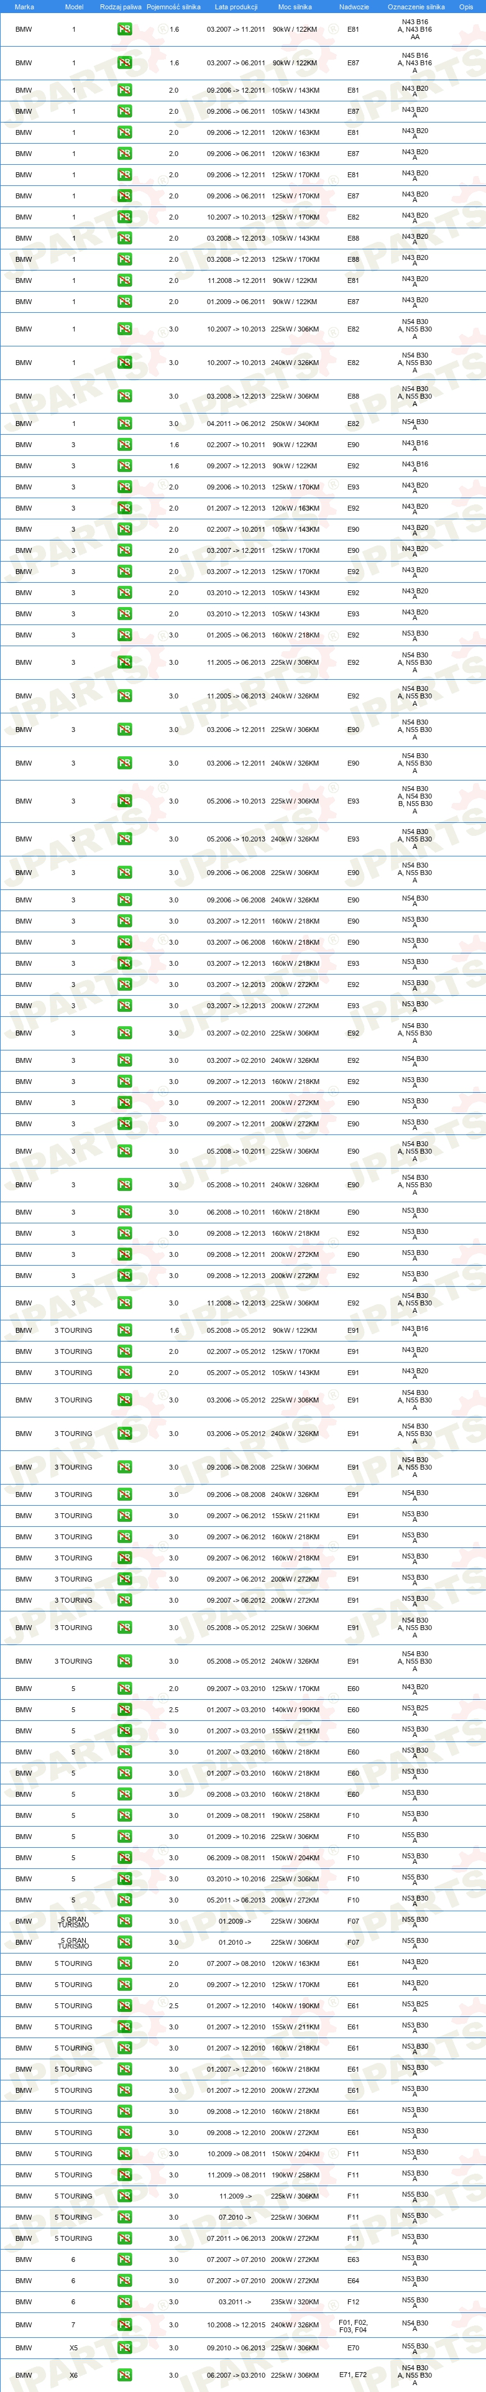Viewport: 486px width, 2392px height.
Task: Click the fuel icon in the BMW 6 E63 row
Action: 124,2259
